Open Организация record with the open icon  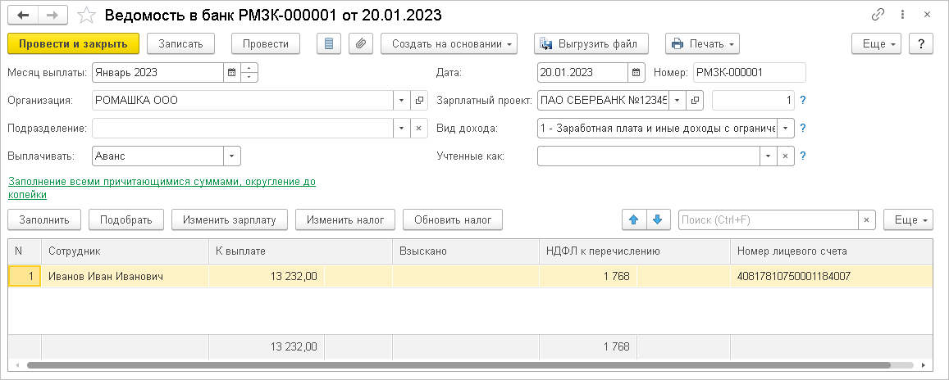tap(419, 100)
